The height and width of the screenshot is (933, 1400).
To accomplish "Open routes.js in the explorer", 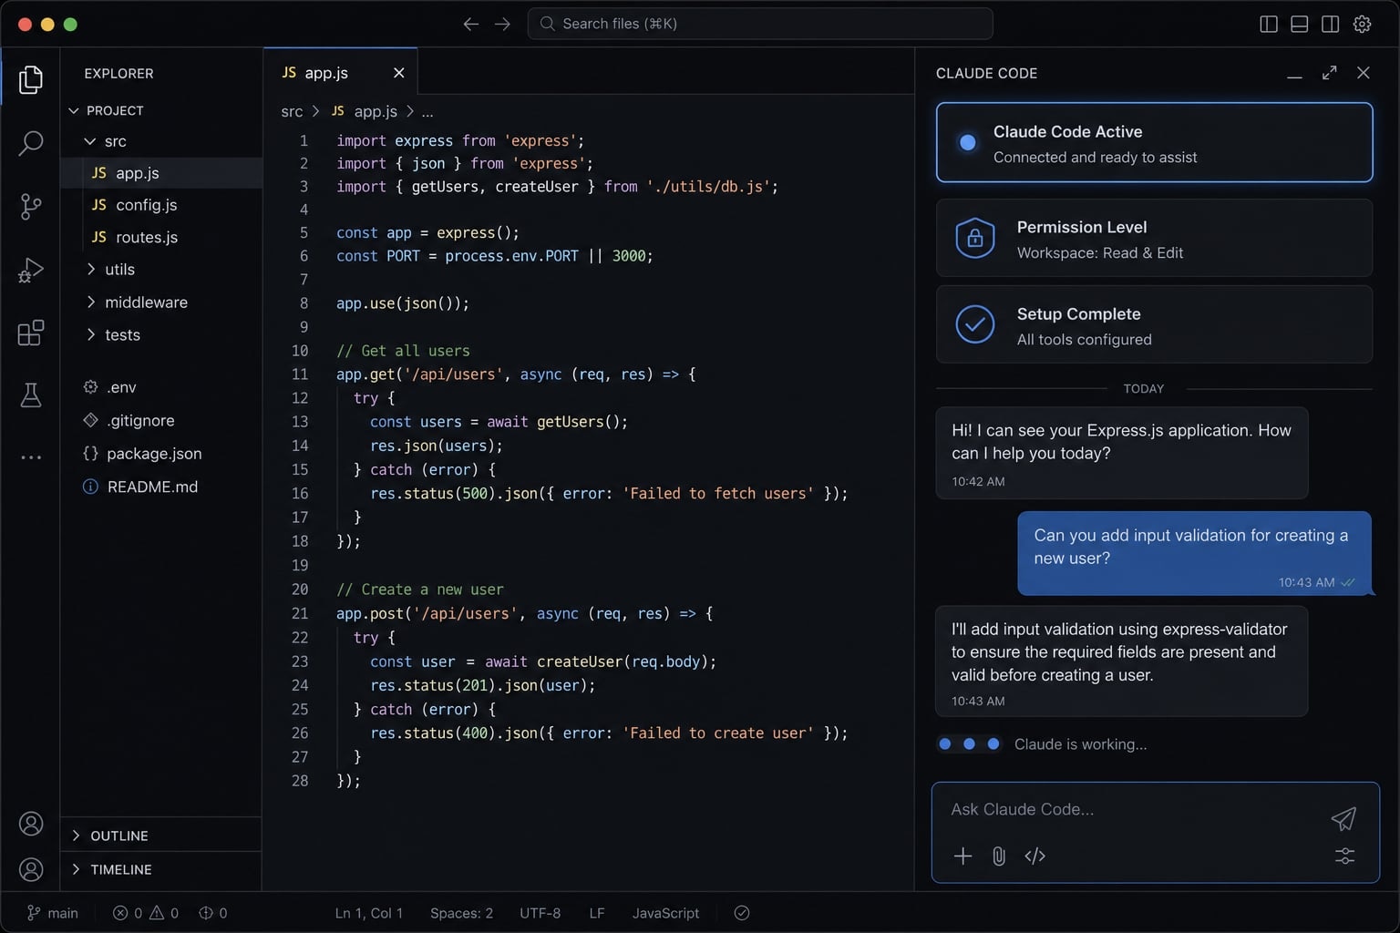I will pyautogui.click(x=160, y=237).
